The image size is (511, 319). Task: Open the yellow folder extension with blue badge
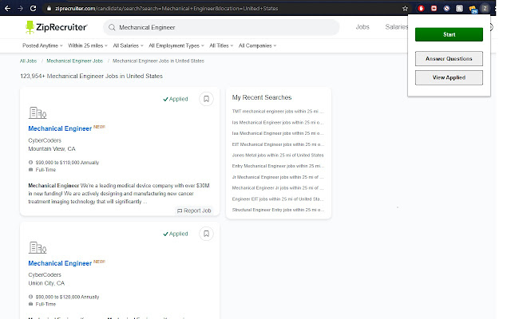(473, 9)
